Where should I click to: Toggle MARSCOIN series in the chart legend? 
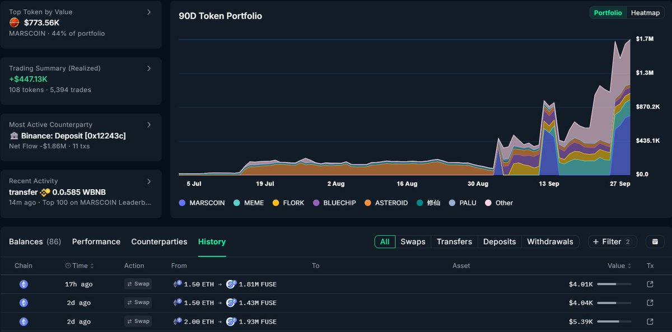[x=202, y=203]
